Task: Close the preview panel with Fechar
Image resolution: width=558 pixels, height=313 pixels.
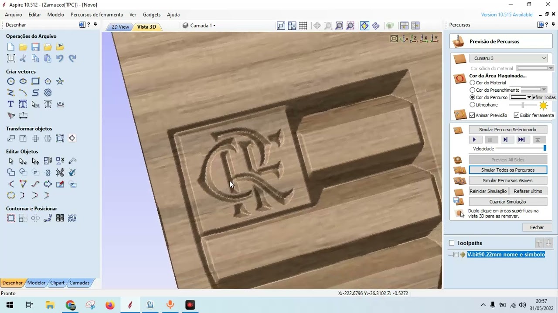Action: [537, 227]
